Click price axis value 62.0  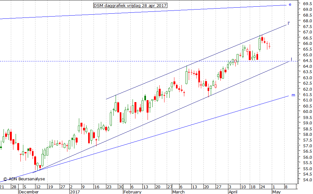(x=308, y=89)
